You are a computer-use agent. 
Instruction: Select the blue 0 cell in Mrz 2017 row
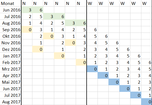tap(92, 69)
